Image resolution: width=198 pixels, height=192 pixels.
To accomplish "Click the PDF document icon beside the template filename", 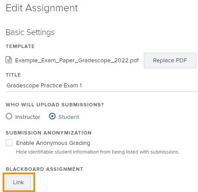I will click(9, 60).
